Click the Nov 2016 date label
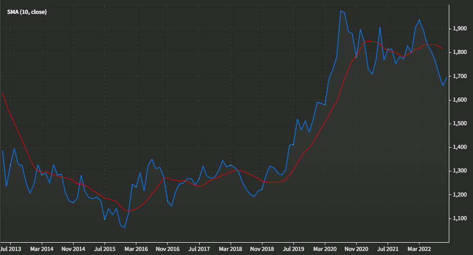Viewport: 473px width, 255px height. click(168, 249)
